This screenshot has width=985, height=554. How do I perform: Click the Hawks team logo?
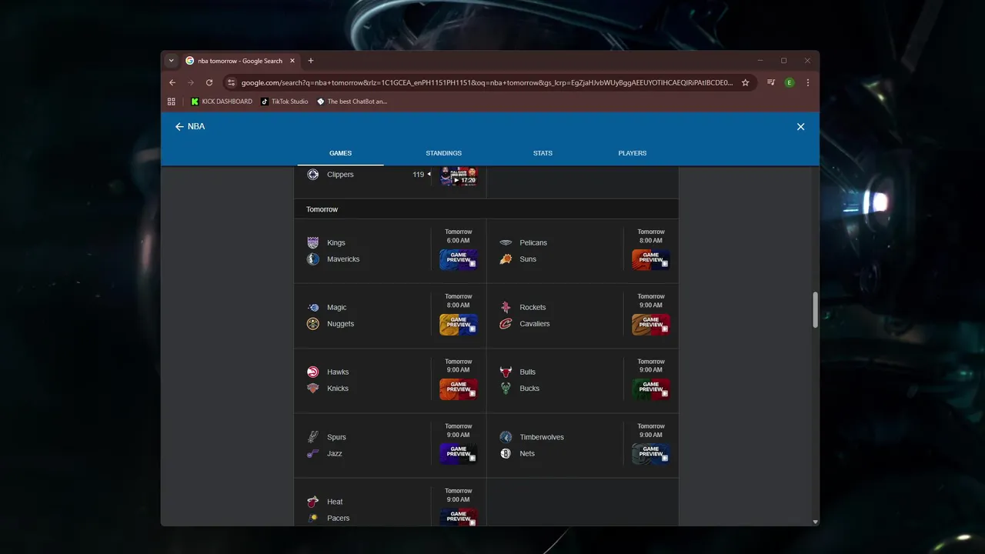tap(312, 372)
